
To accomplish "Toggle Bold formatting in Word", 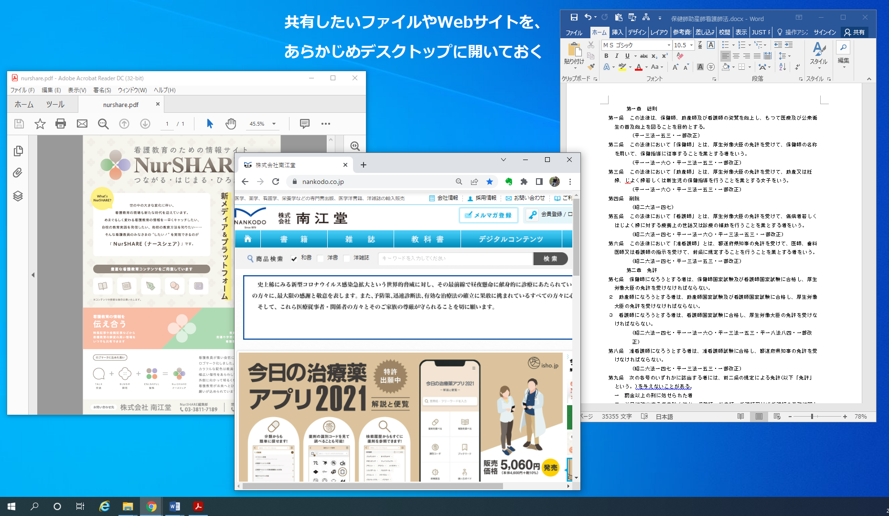I will (x=606, y=56).
